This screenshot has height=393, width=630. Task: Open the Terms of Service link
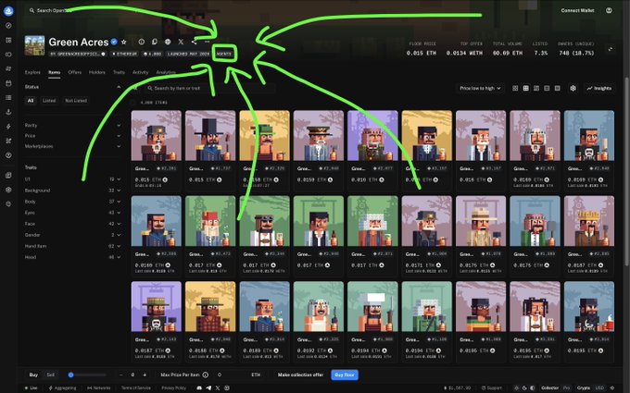tap(136, 387)
